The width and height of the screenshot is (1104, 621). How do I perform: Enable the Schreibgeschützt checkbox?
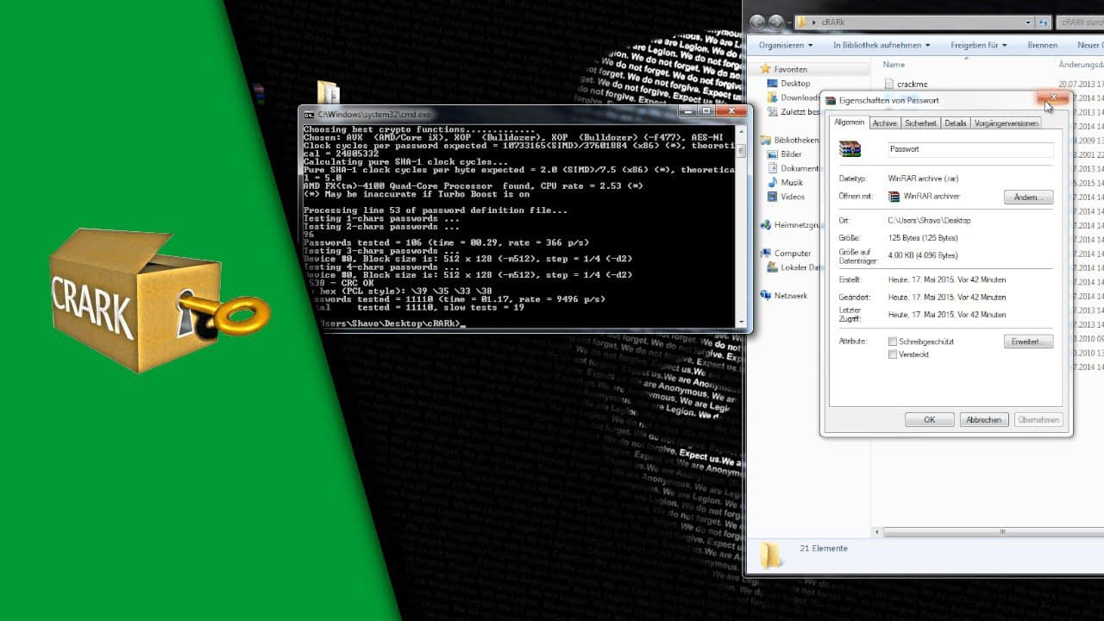pyautogui.click(x=893, y=342)
